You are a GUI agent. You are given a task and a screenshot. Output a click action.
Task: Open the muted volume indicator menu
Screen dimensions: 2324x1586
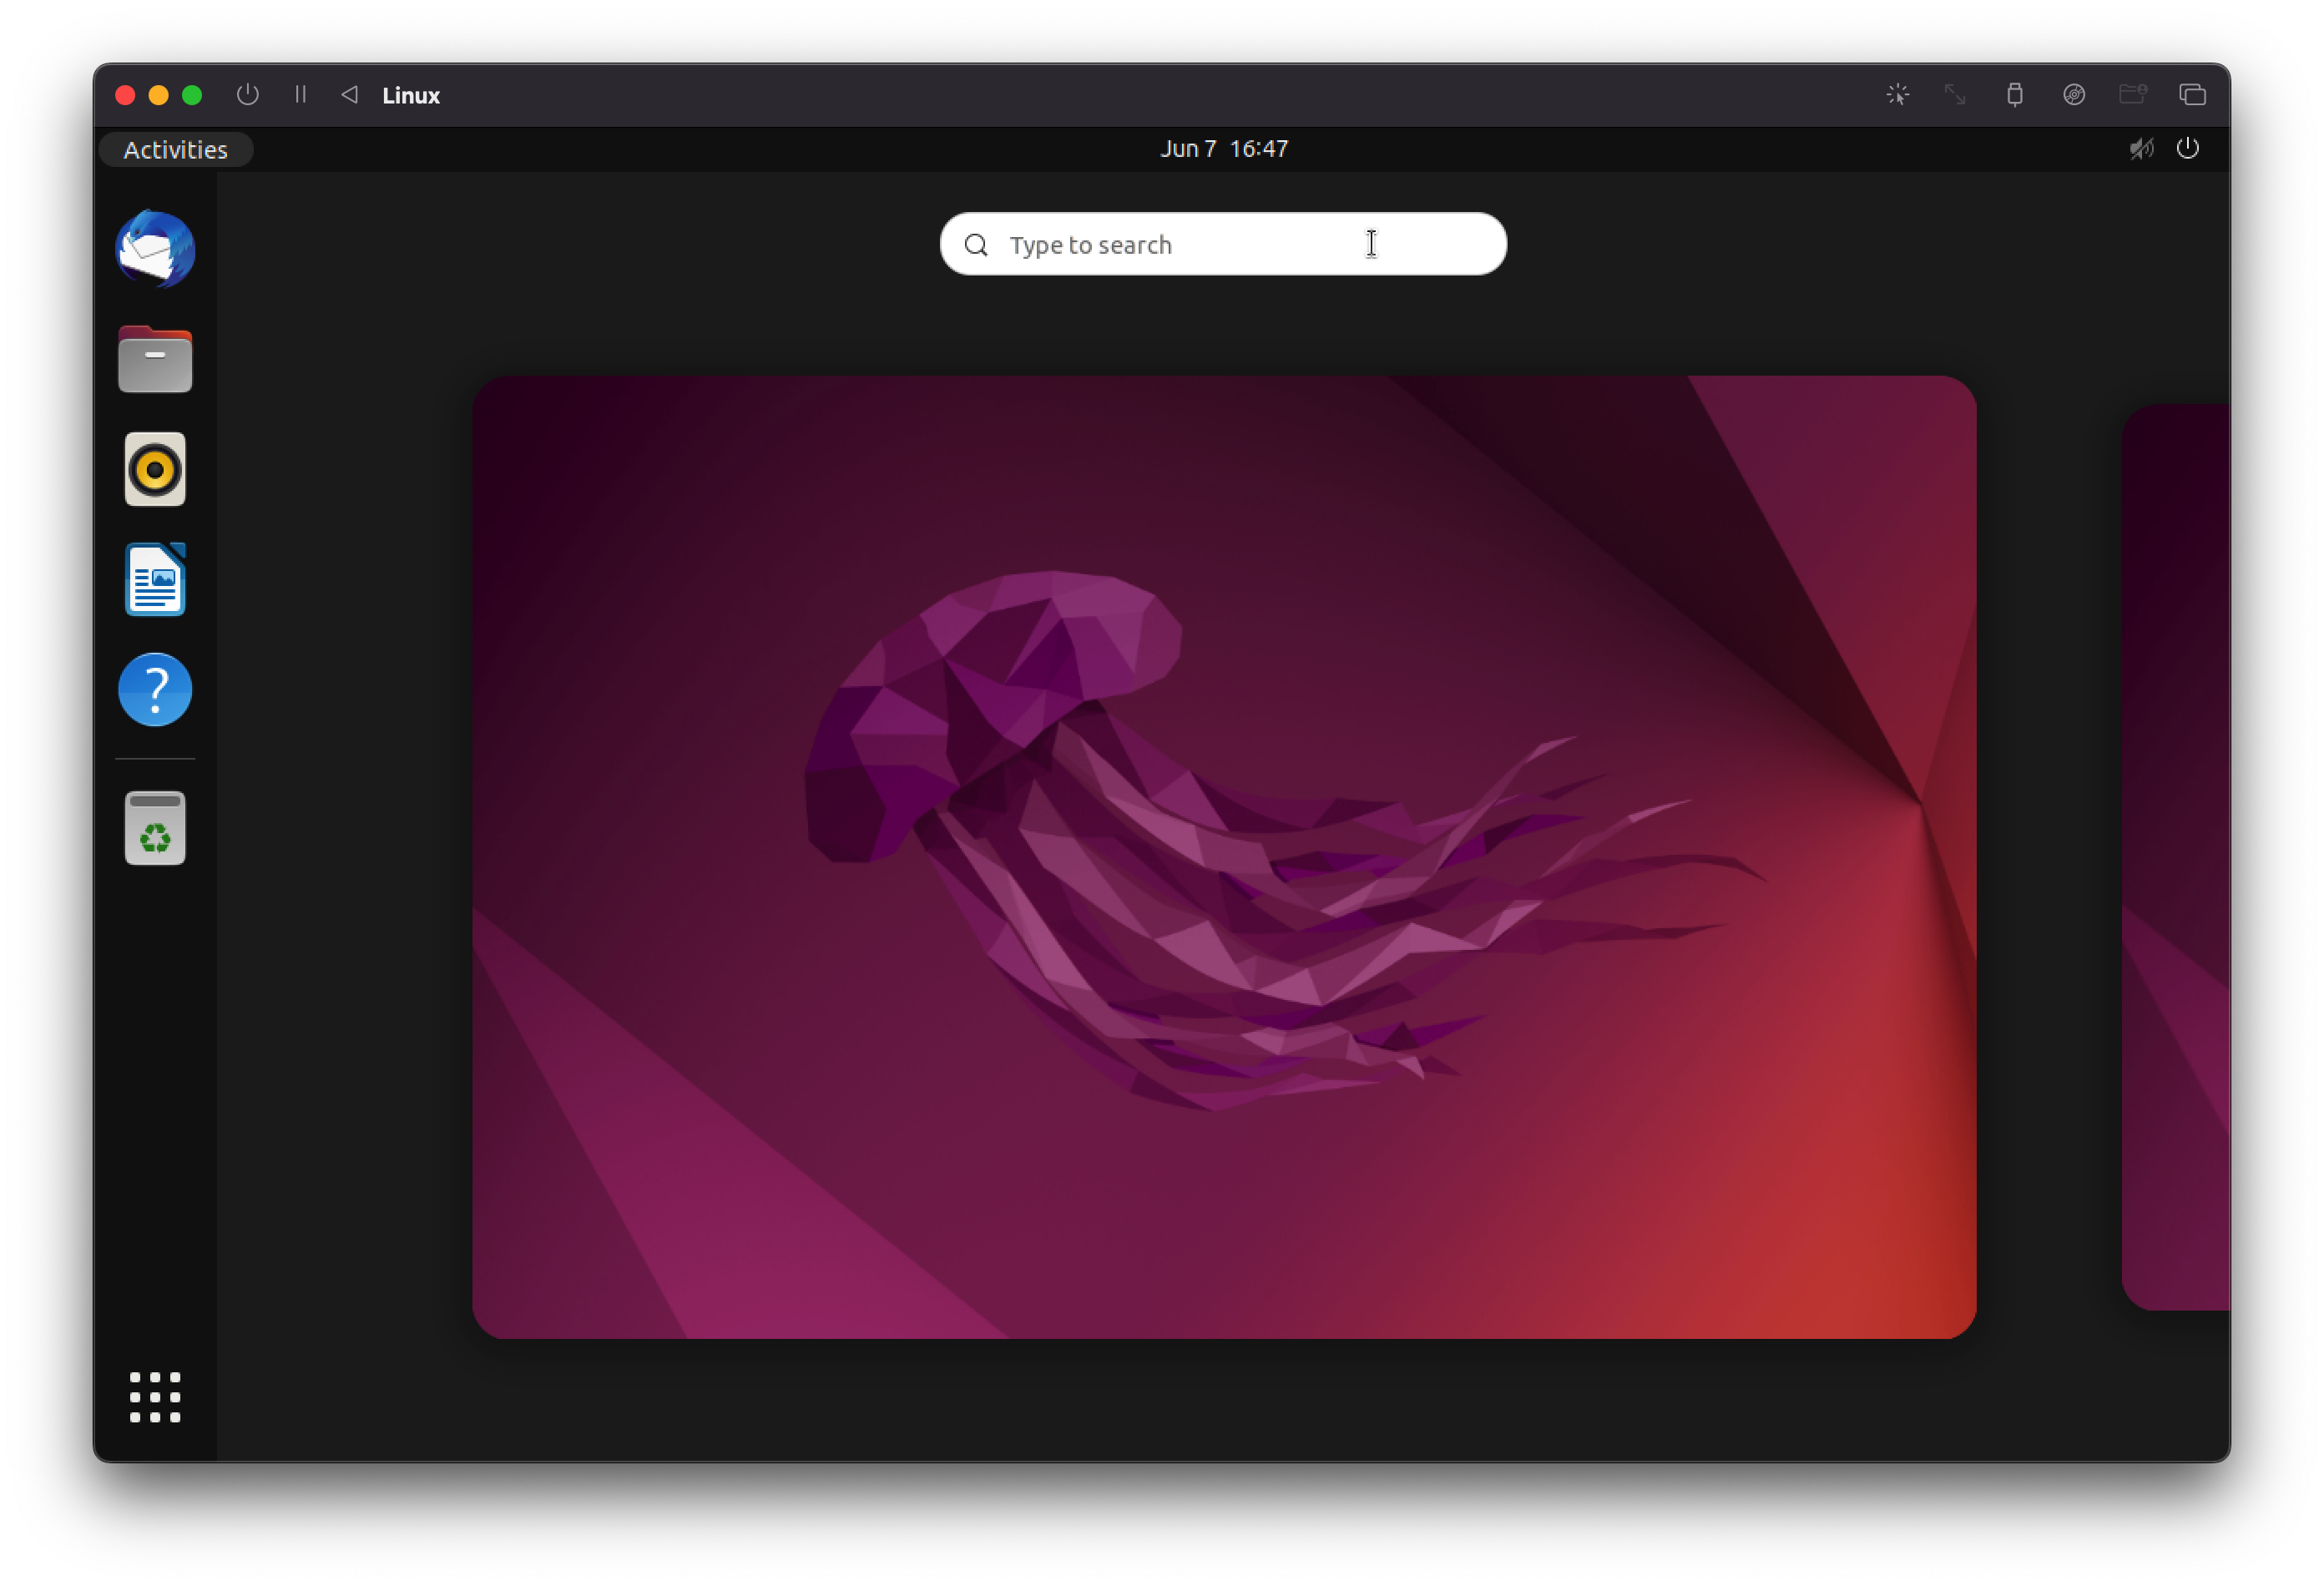pyautogui.click(x=2140, y=149)
